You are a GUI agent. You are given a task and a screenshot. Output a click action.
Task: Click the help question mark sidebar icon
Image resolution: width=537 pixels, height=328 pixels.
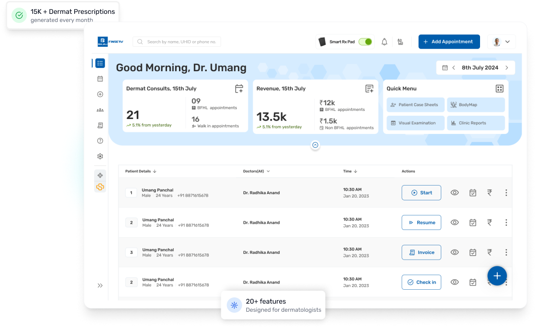pyautogui.click(x=100, y=141)
